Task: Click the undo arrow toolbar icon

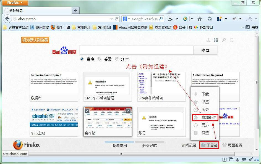Action: pos(249,19)
